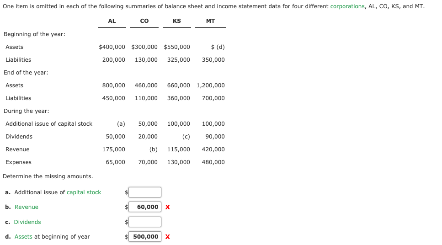Select the AL column header
The height and width of the screenshot is (245, 442).
coord(112,21)
